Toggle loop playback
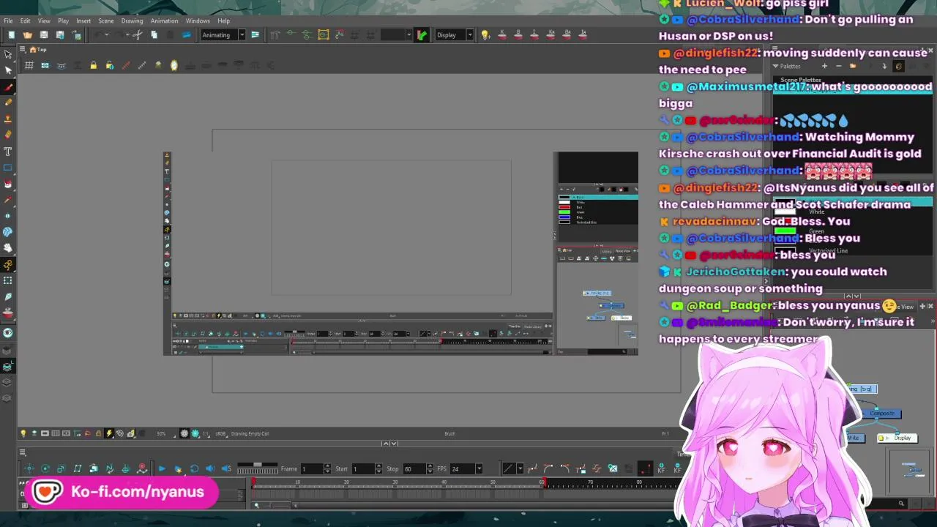 pyautogui.click(x=194, y=468)
